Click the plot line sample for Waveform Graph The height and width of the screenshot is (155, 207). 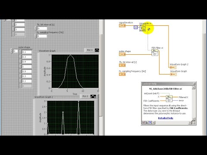pyautogui.click(x=97, y=50)
